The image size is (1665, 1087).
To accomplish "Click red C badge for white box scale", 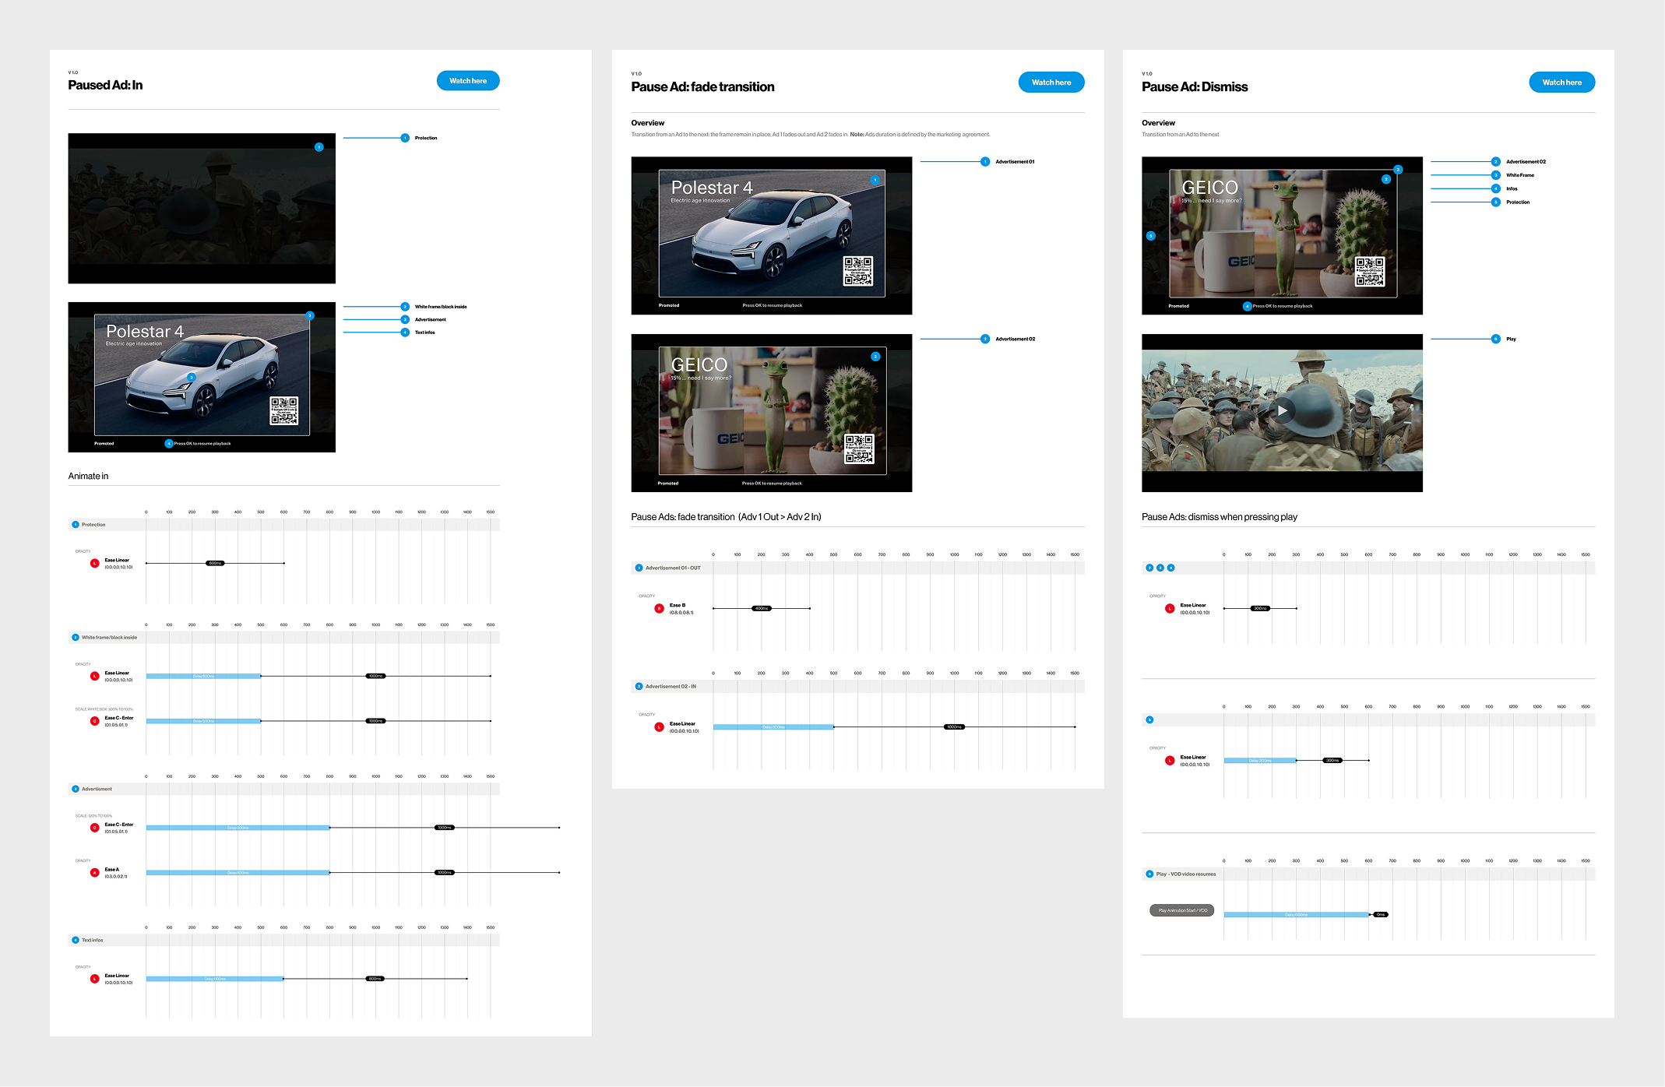I will point(95,721).
